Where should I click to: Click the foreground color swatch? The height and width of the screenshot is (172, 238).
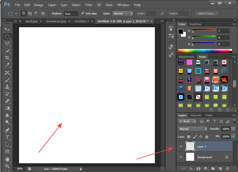click(x=181, y=32)
